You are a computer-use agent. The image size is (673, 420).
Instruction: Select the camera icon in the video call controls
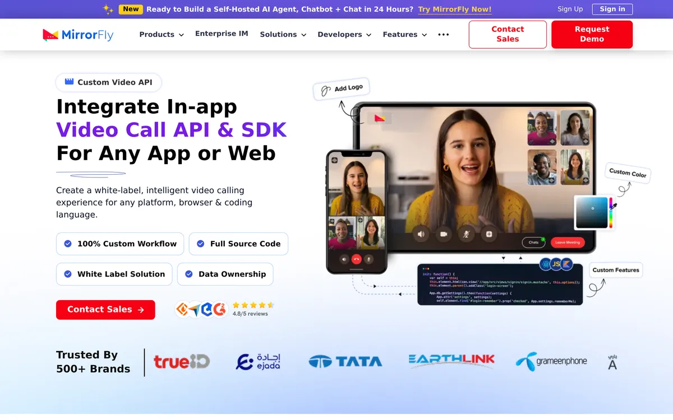click(x=444, y=234)
